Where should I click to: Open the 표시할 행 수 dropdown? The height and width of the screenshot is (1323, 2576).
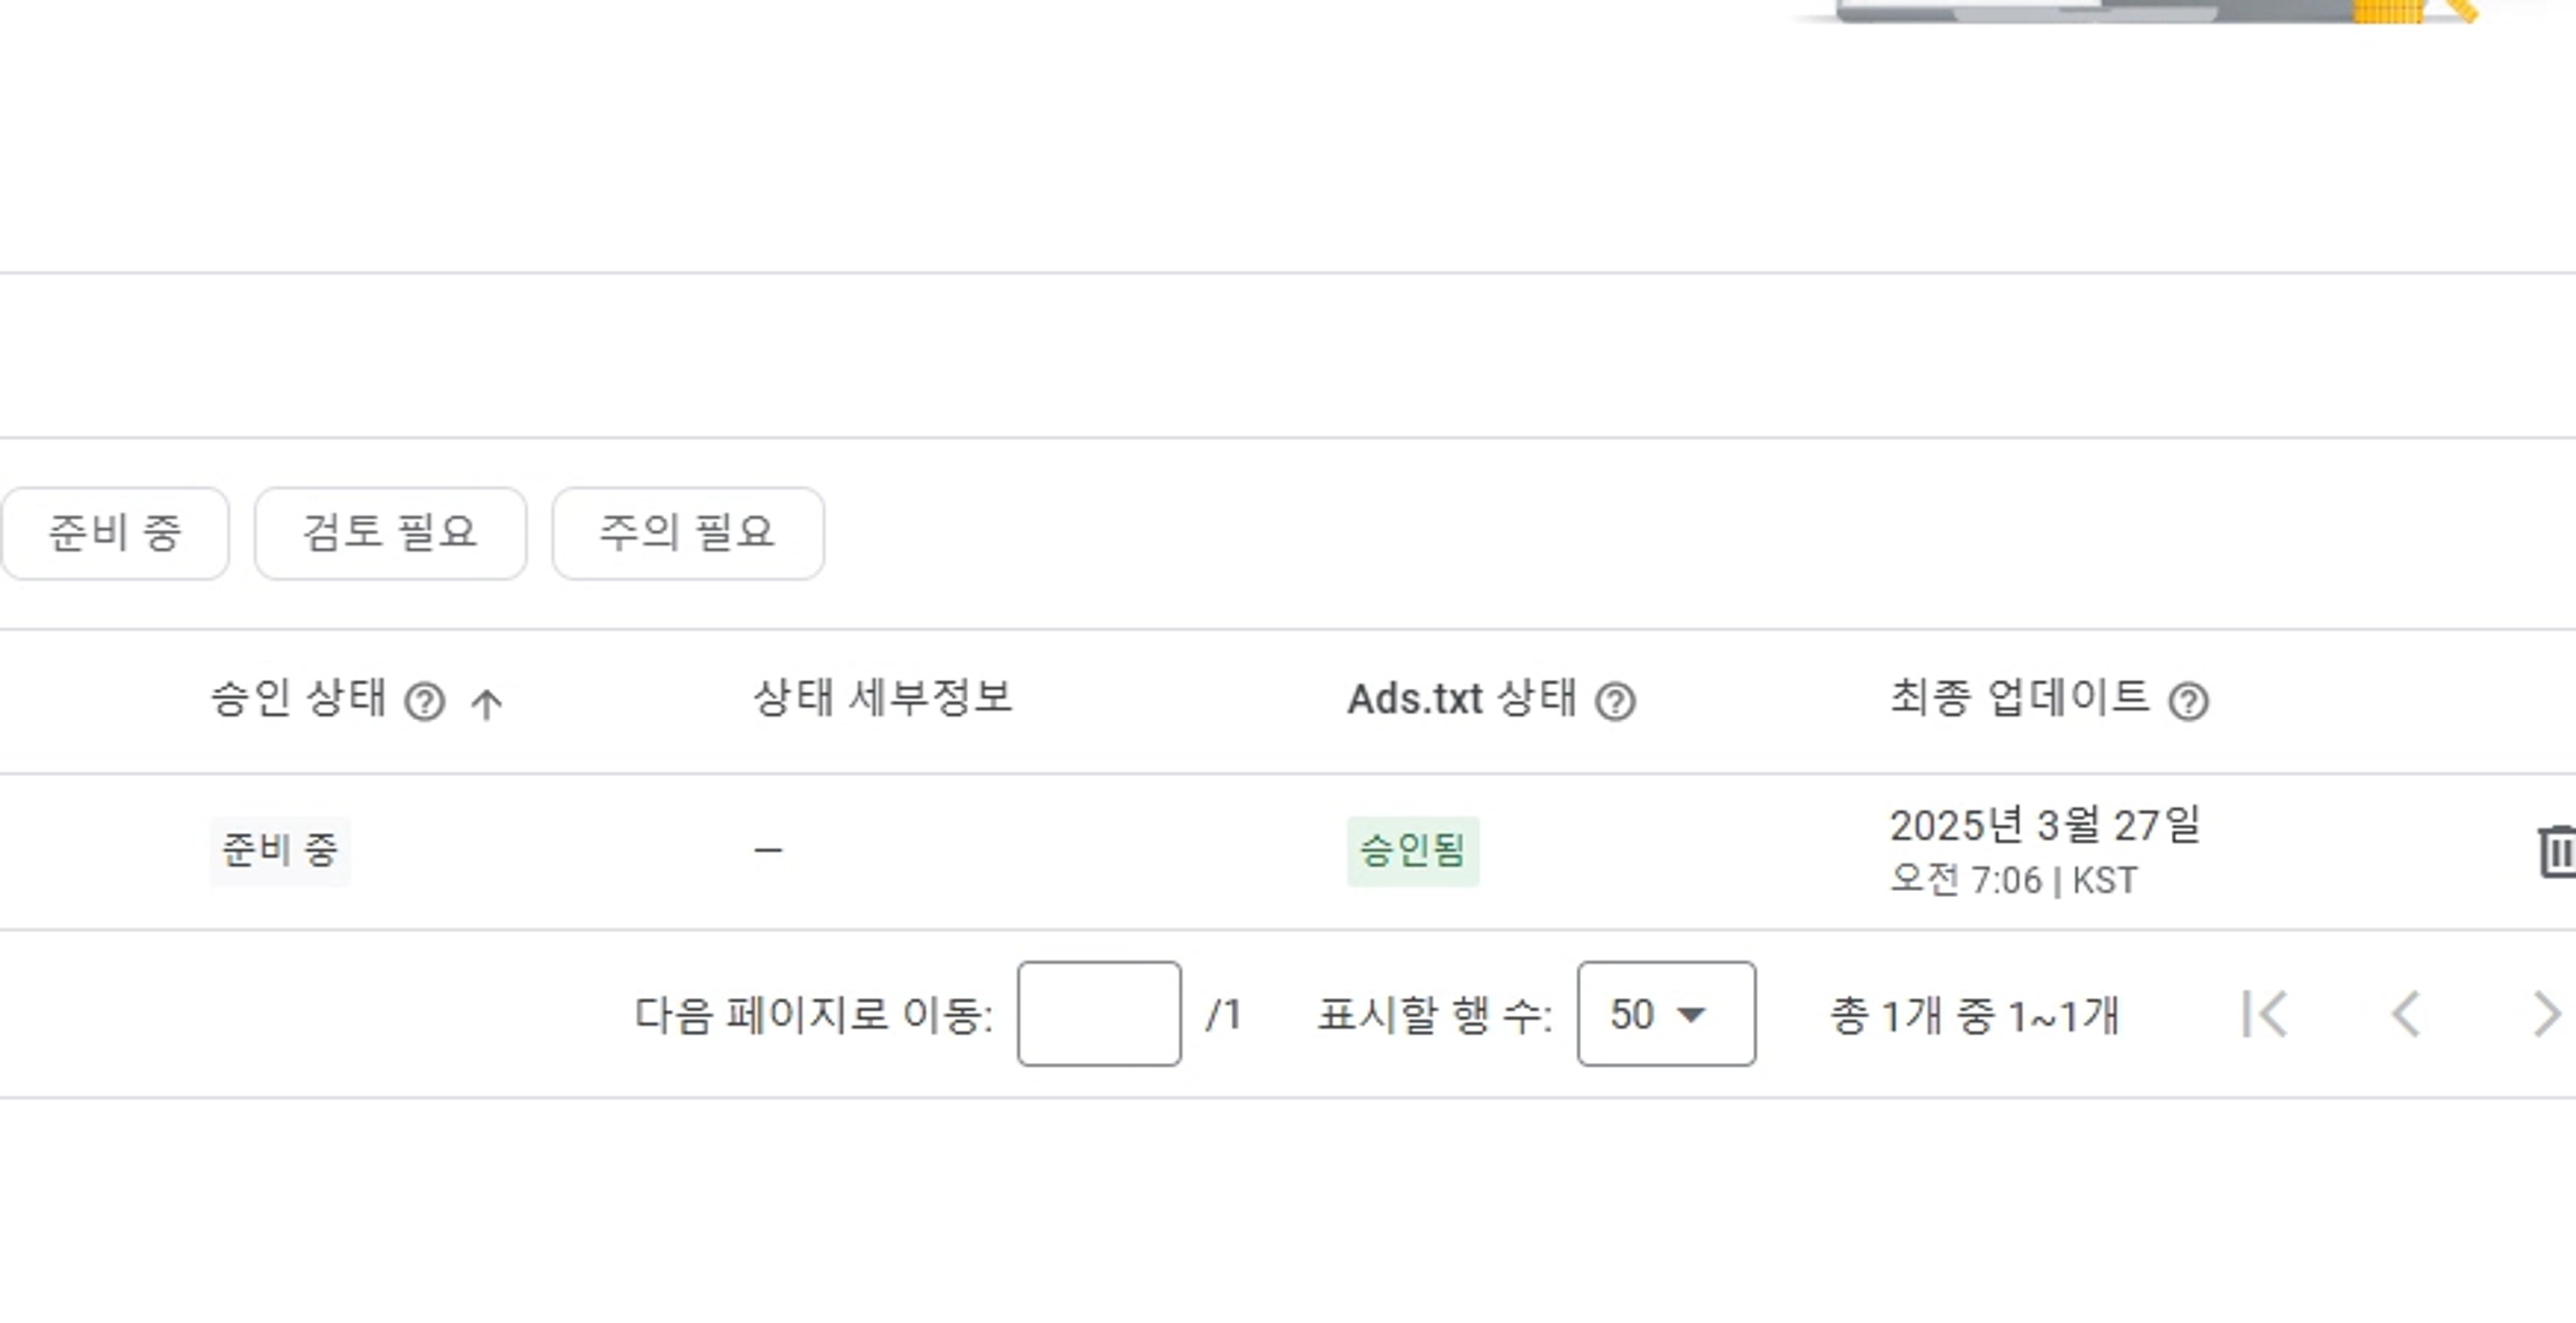(1666, 1015)
